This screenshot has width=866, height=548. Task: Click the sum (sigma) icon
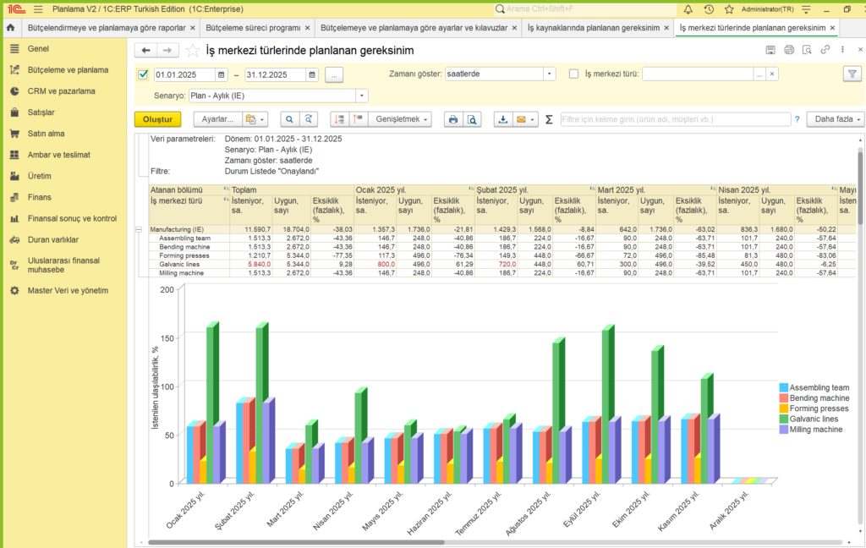549,119
